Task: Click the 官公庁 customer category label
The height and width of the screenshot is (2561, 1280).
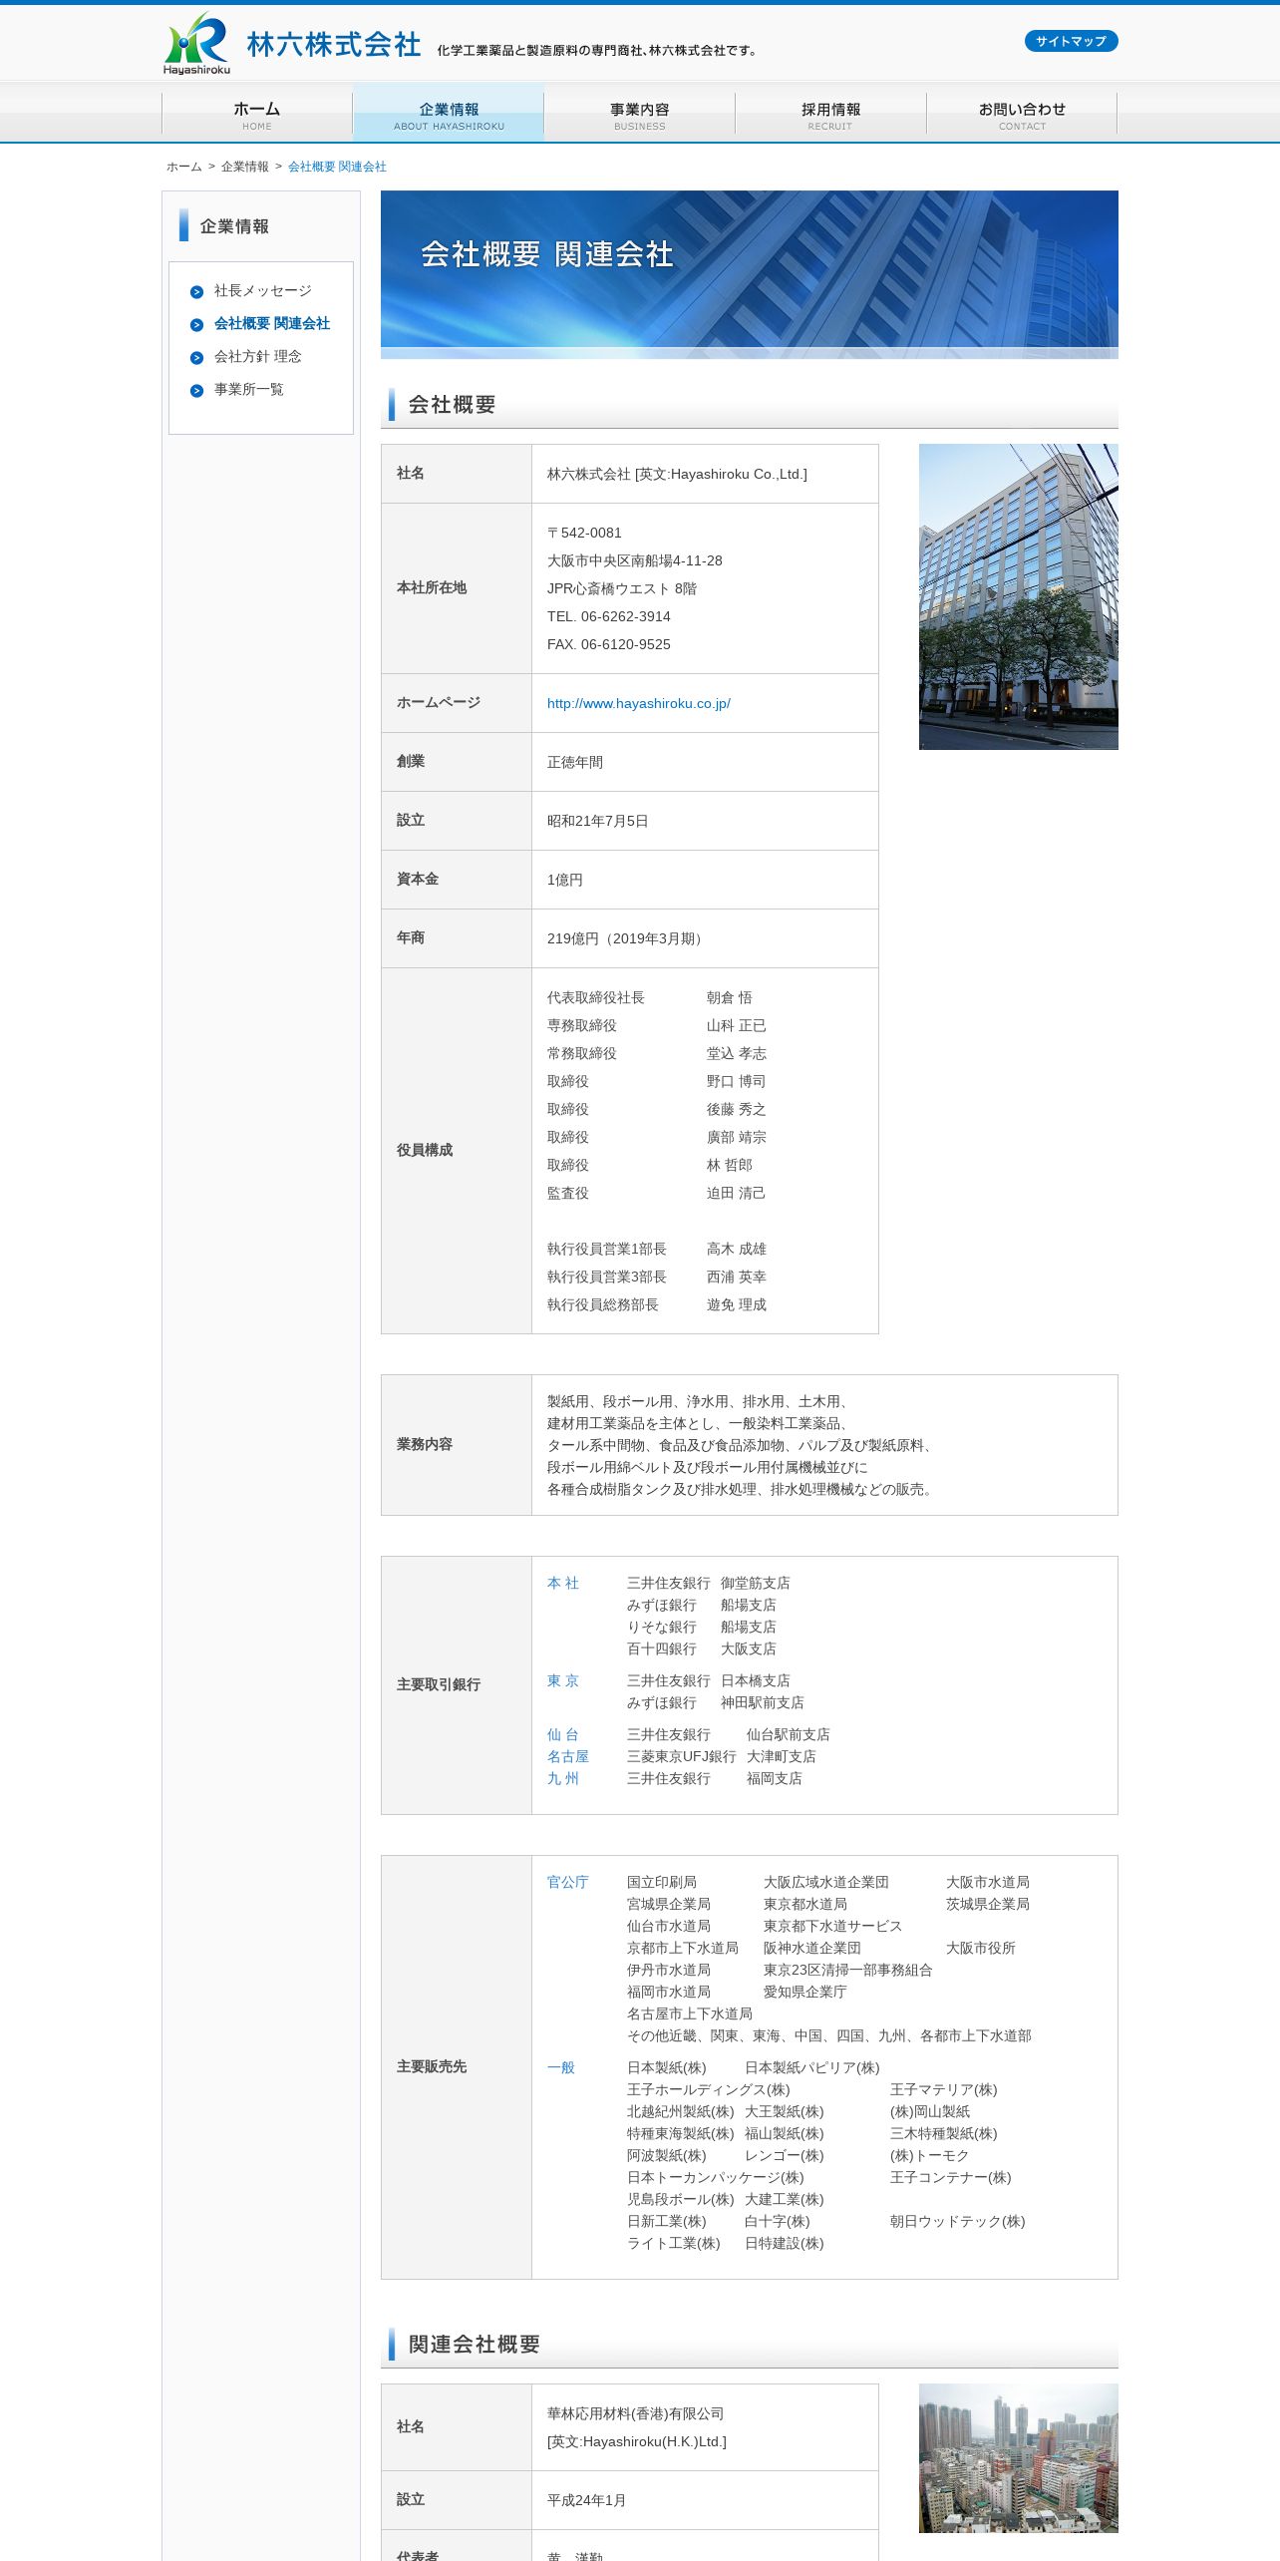Action: point(568,1882)
